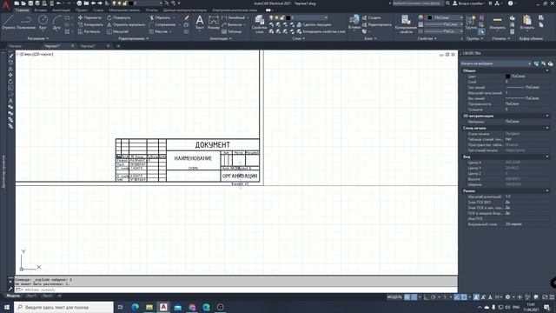Collapse the Вид properties section

coord(547,156)
